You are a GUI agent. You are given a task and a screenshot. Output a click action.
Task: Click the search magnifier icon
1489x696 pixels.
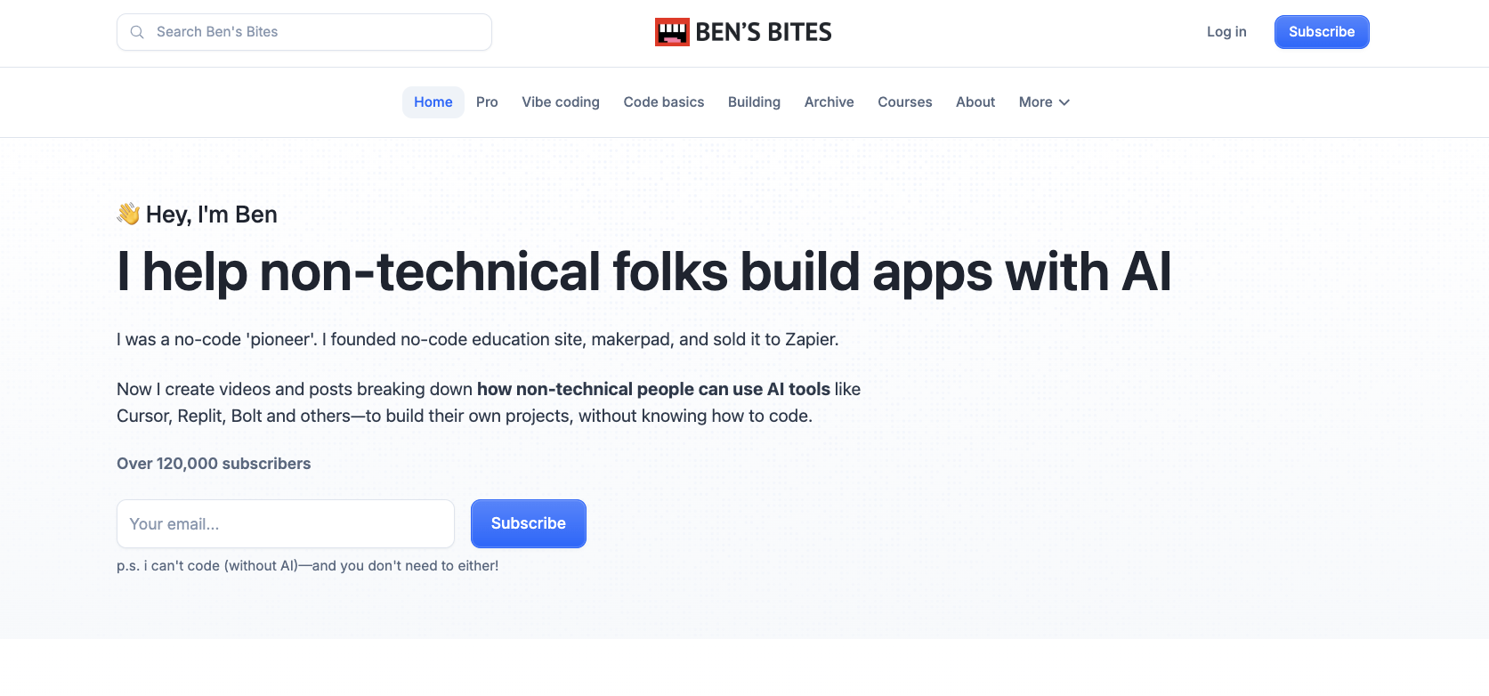pos(137,32)
